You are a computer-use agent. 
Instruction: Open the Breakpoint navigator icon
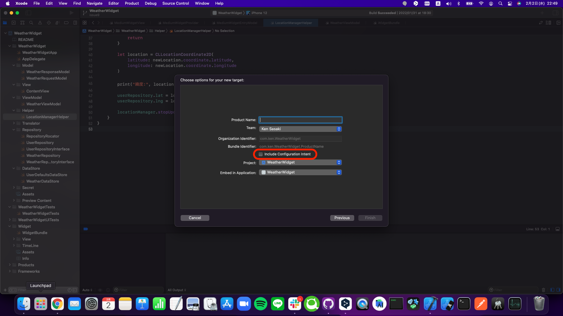pyautogui.click(x=66, y=23)
